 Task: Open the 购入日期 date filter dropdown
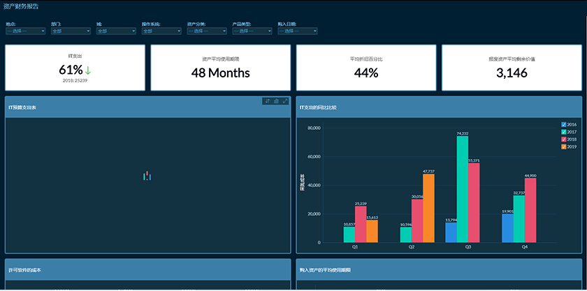(x=298, y=31)
